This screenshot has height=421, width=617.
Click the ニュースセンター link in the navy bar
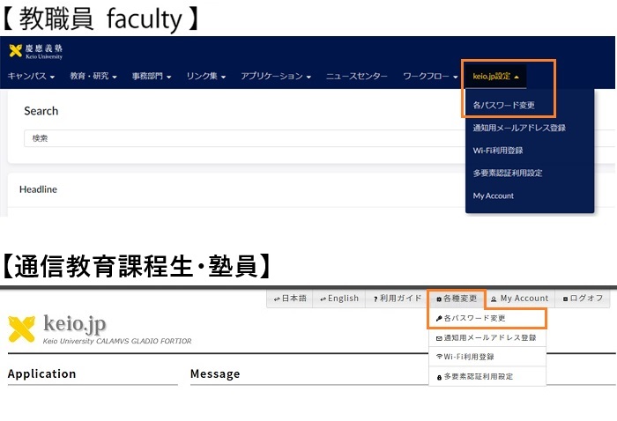point(356,77)
